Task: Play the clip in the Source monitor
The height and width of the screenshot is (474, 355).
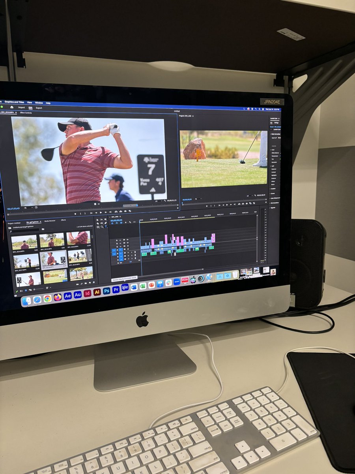Action: point(100,212)
